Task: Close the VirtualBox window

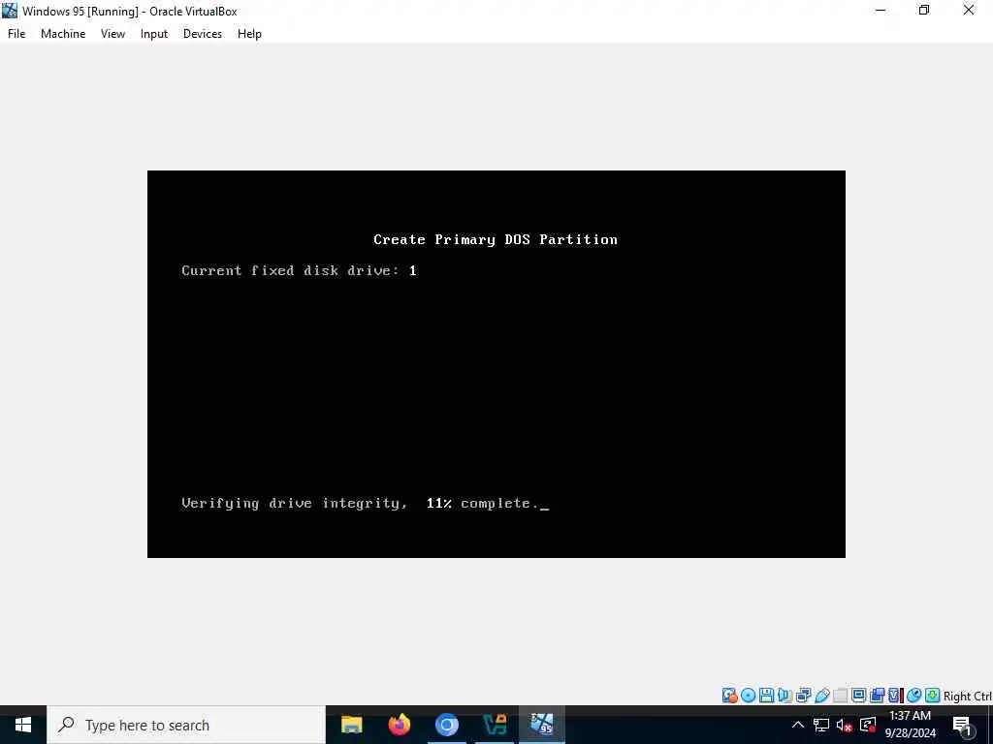Action: (969, 10)
